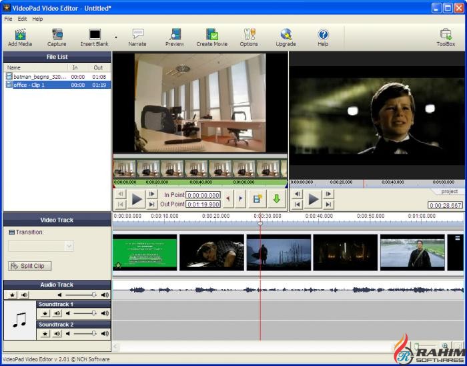This screenshot has width=467, height=366.
Task: Open the Edit menu
Action: tap(23, 19)
